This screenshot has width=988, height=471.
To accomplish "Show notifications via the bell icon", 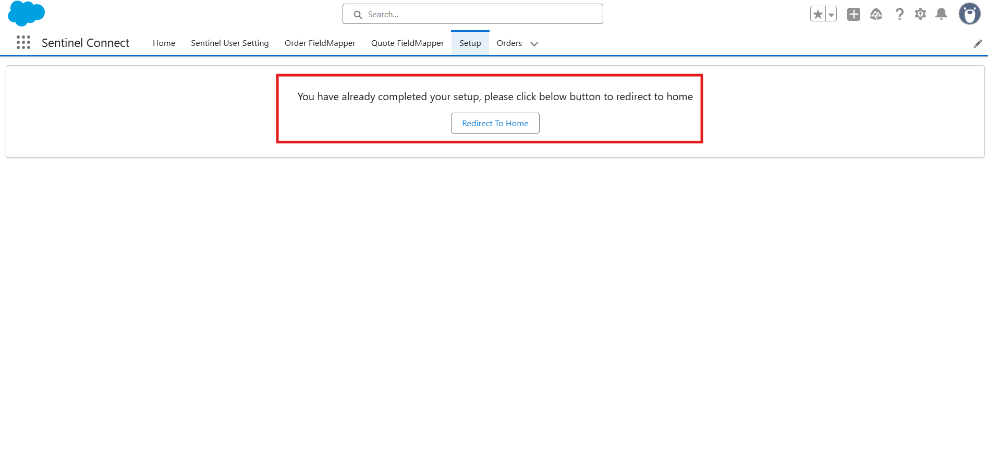I will (x=941, y=14).
